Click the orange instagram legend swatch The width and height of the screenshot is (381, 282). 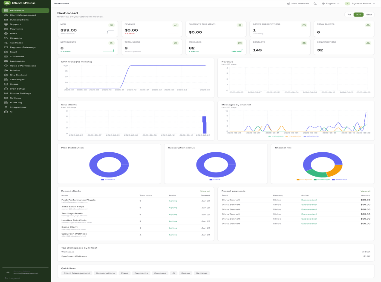298,180
